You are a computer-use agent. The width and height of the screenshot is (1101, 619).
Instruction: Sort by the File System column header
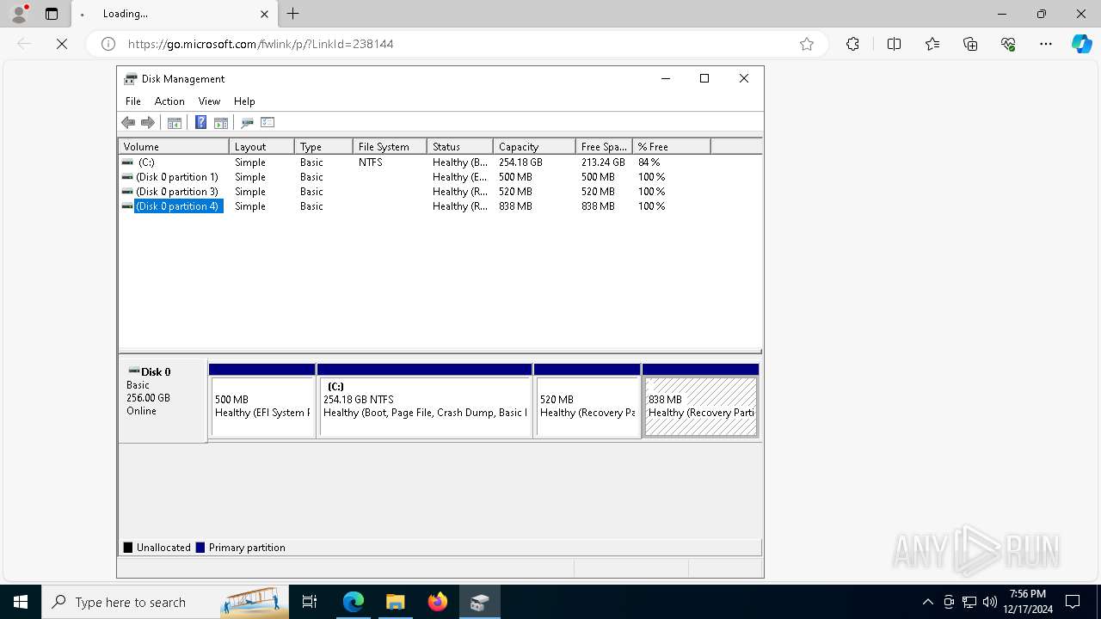(x=390, y=147)
